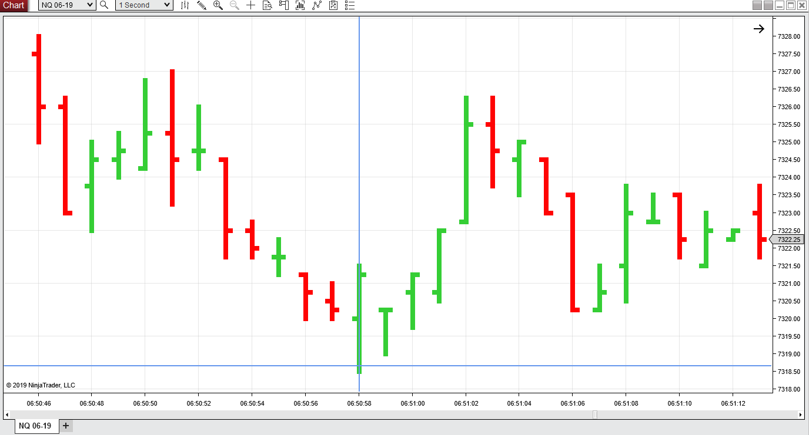The image size is (809, 435).
Task: Click the horizontal scrollbar right arrow
Action: pyautogui.click(x=801, y=414)
